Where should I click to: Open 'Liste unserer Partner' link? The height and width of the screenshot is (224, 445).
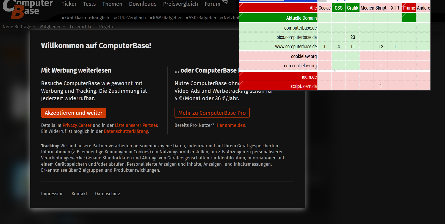[x=136, y=125]
